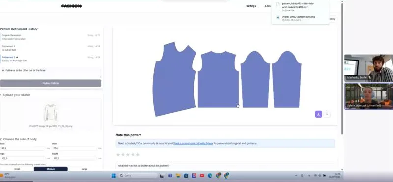Select Sylwia Szymczyk video tile
This screenshot has height=182, width=393.
pos(368,96)
